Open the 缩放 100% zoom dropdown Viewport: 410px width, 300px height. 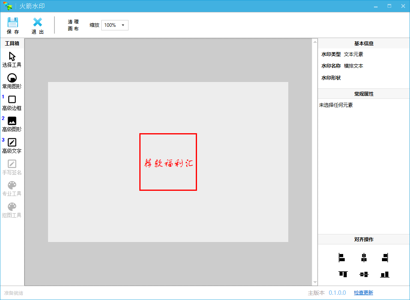[115, 25]
